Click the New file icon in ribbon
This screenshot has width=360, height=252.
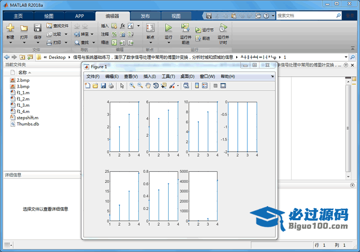10,28
